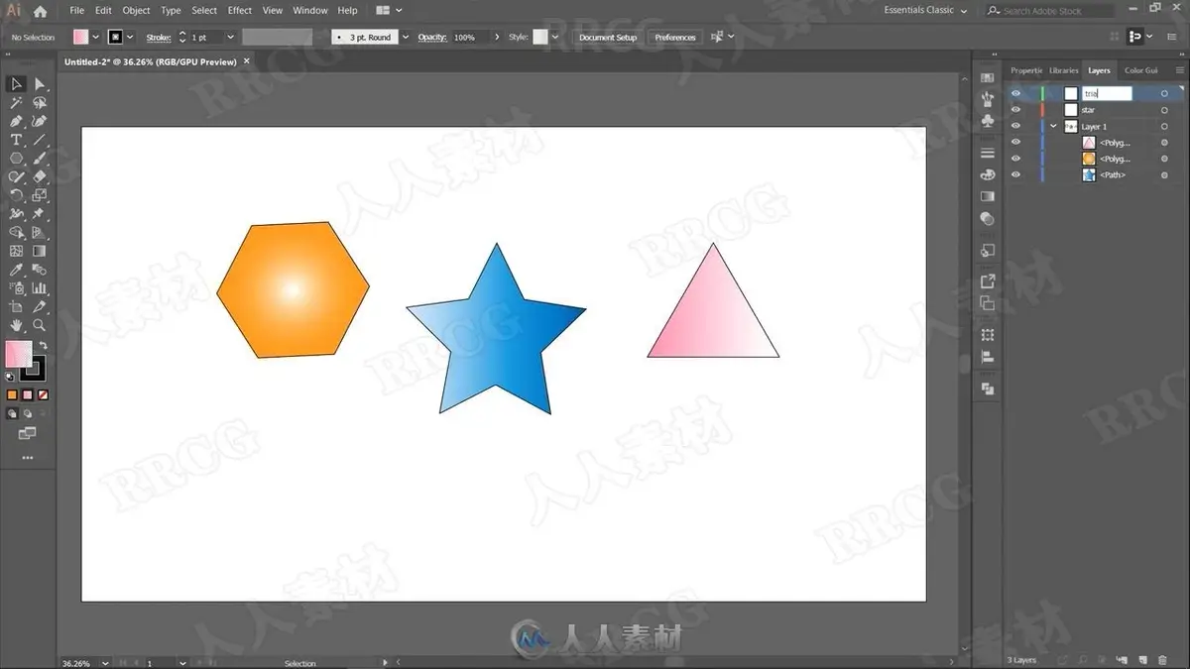Image resolution: width=1190 pixels, height=669 pixels.
Task: Activate the Rotate tool
Action: coord(17,195)
